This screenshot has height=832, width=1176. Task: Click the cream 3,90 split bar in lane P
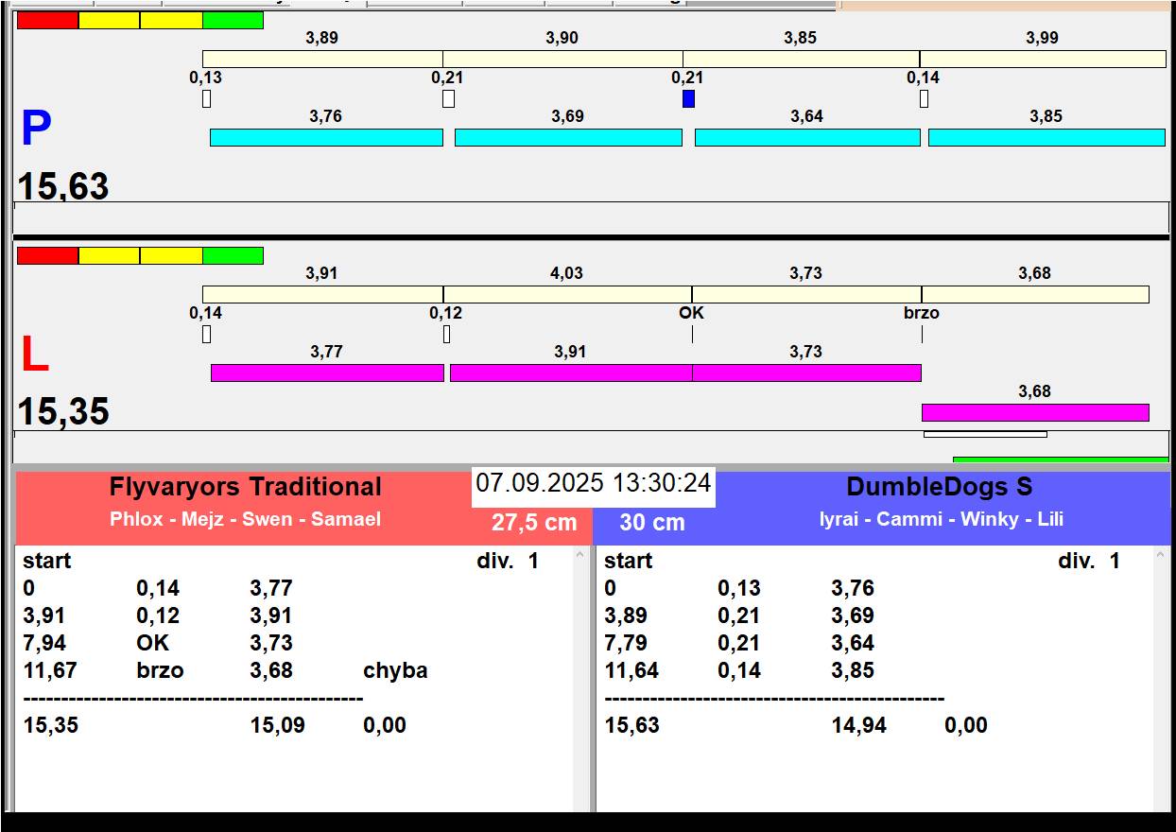tap(562, 59)
